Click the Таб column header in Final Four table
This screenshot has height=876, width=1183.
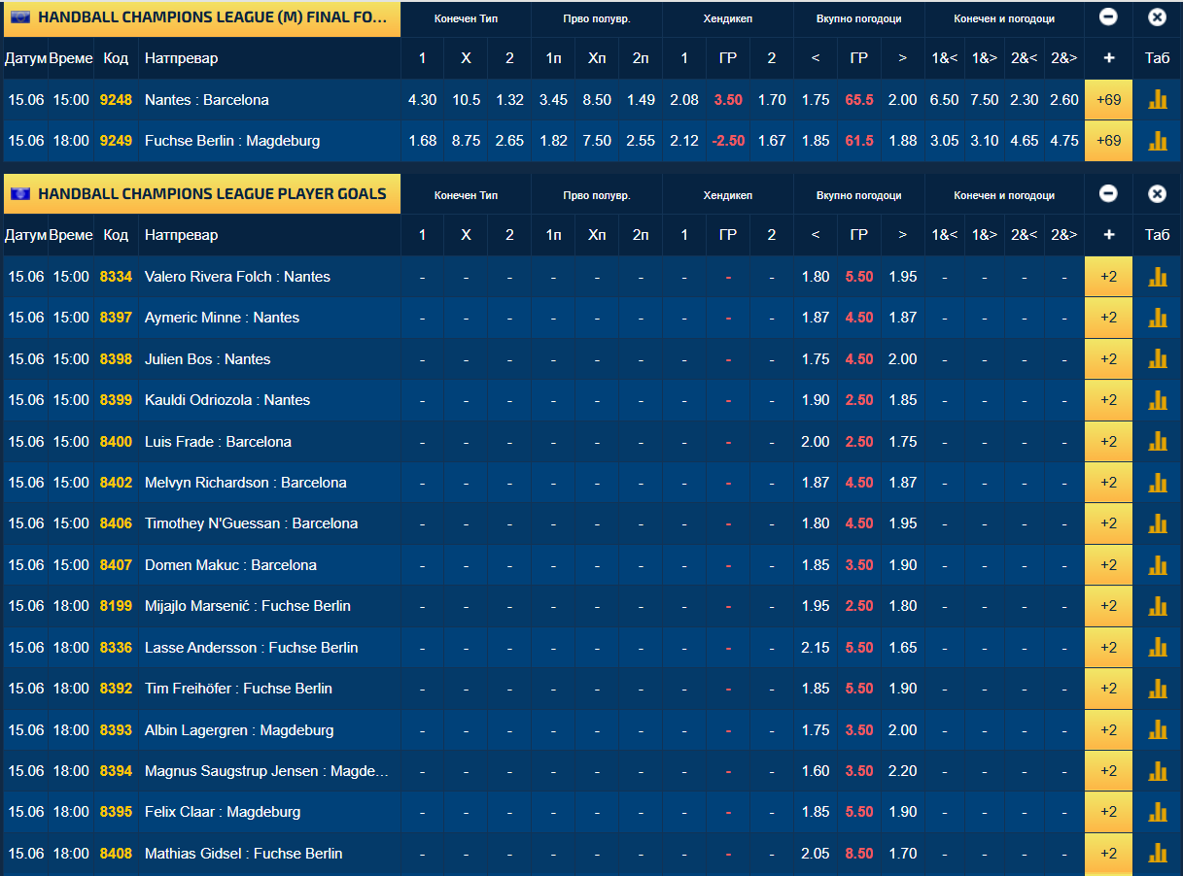click(x=1157, y=58)
